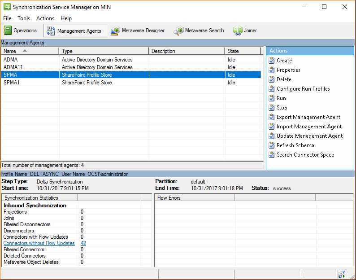Open the Actions menu
356x280 pixels.
tap(45, 18)
